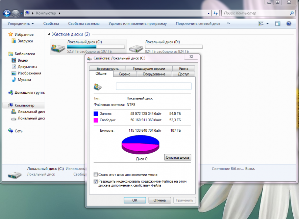Viewport: 299px width, 219px height.
Task: Click the D: drive usage bar
Action: tap(174, 47)
